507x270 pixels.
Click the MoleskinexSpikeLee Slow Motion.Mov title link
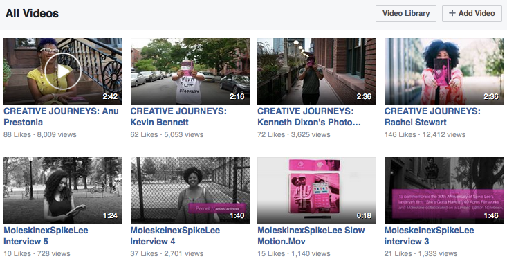(x=311, y=235)
